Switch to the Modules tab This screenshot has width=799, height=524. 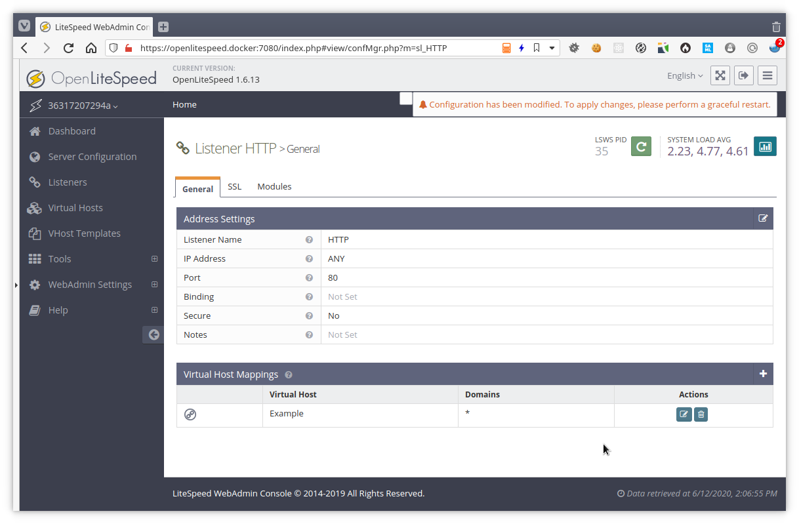pyautogui.click(x=274, y=187)
